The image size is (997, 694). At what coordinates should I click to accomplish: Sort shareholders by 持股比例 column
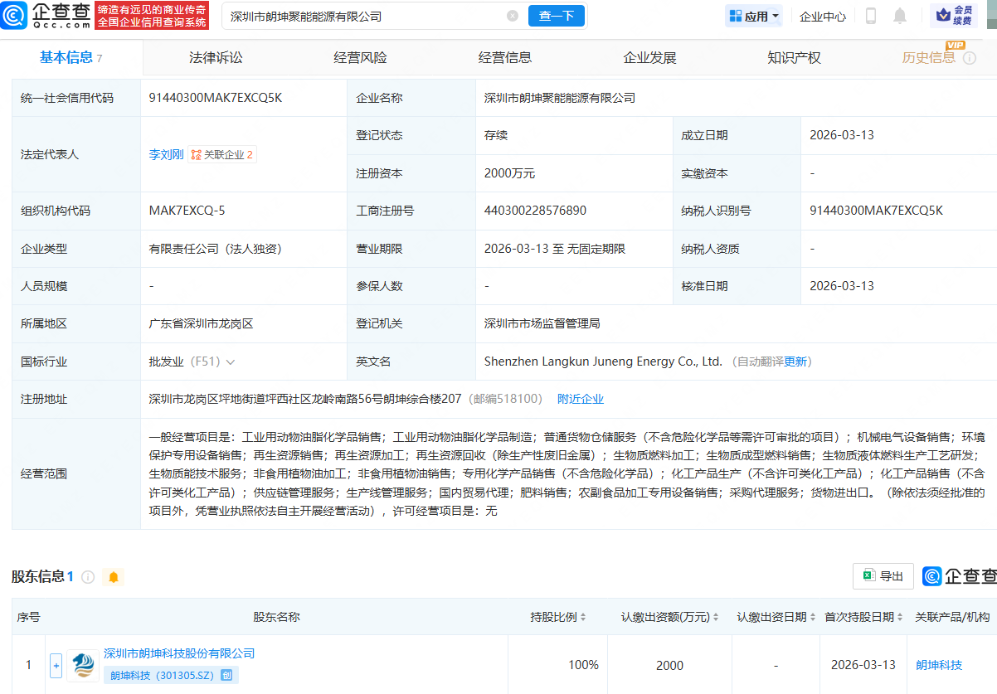coord(583,618)
